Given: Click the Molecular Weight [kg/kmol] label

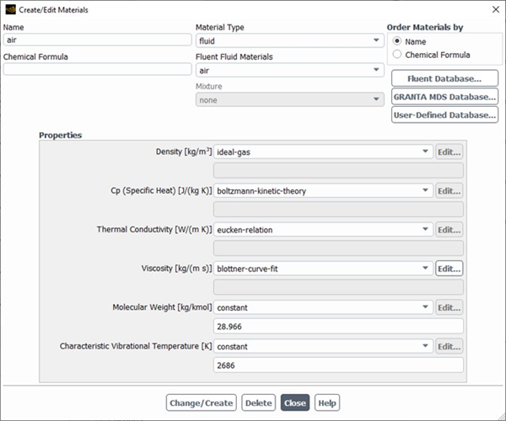Looking at the screenshot, I should click(x=162, y=307).
